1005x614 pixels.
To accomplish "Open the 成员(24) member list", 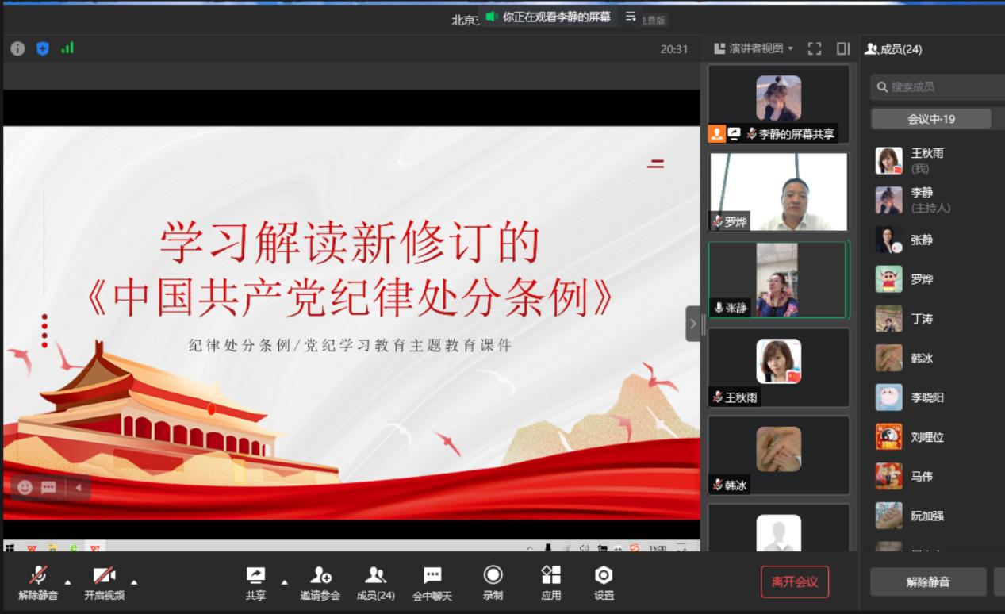I will (x=377, y=581).
